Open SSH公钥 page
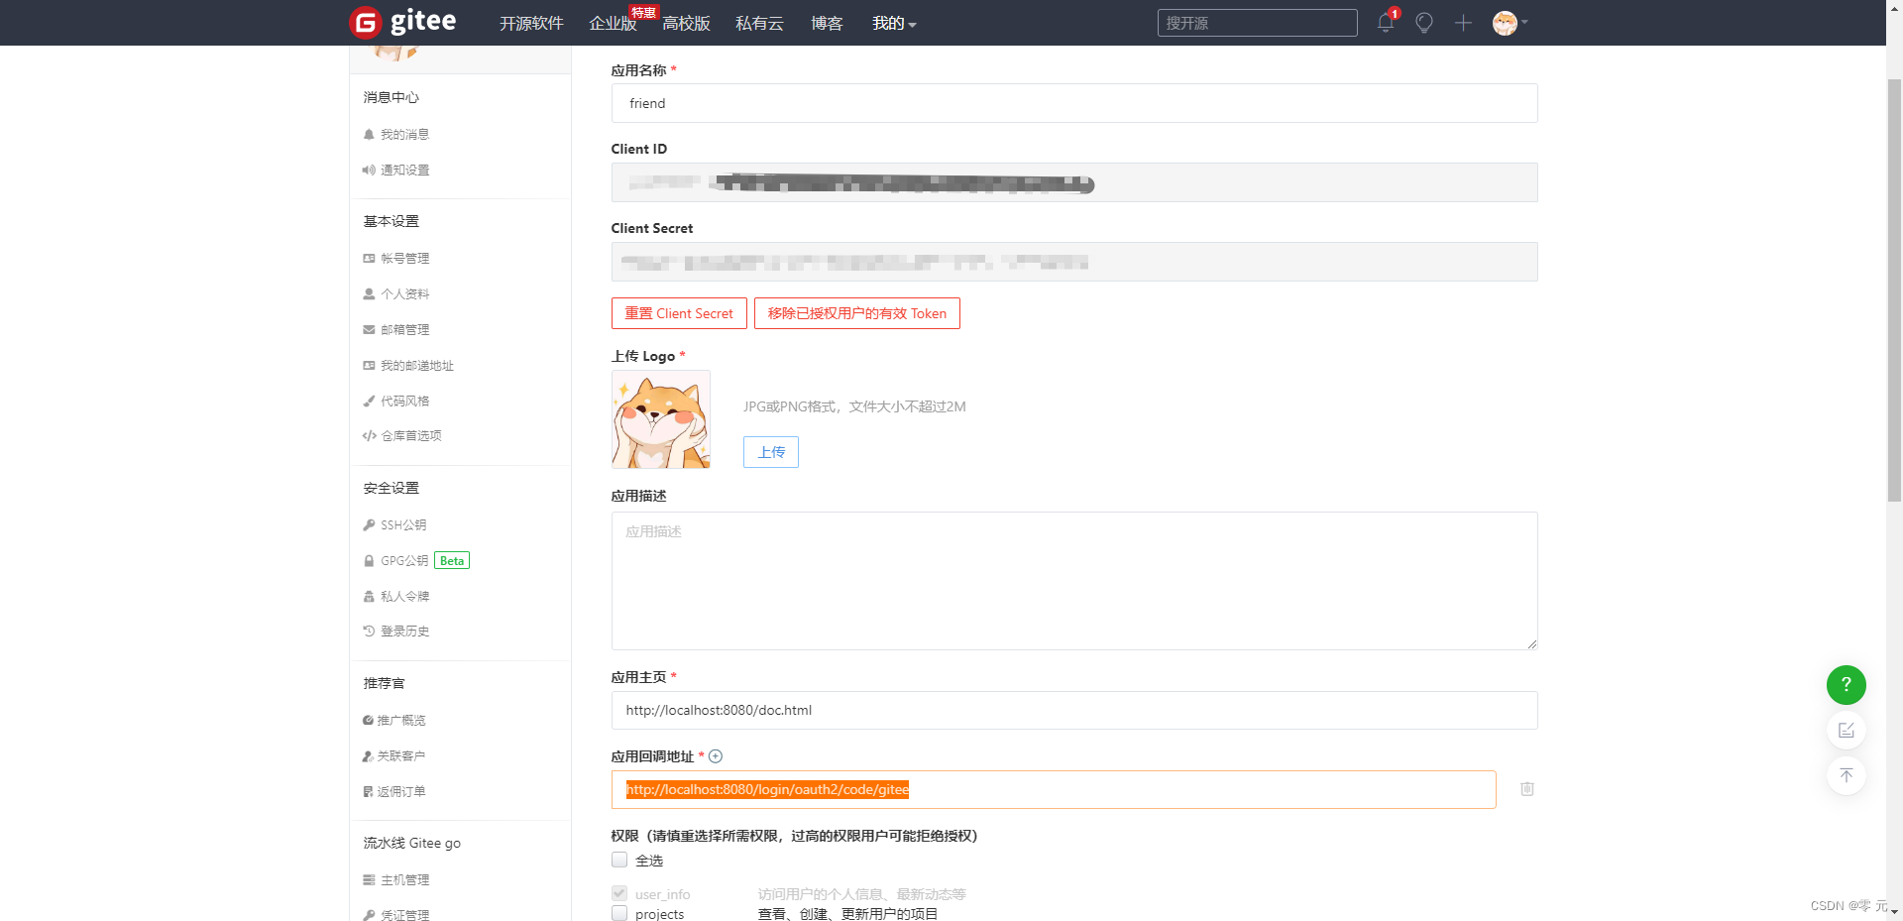The height and width of the screenshot is (921, 1903). pyautogui.click(x=403, y=524)
